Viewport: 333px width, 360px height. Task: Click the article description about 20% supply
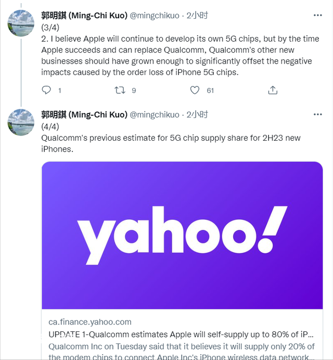coord(182,352)
